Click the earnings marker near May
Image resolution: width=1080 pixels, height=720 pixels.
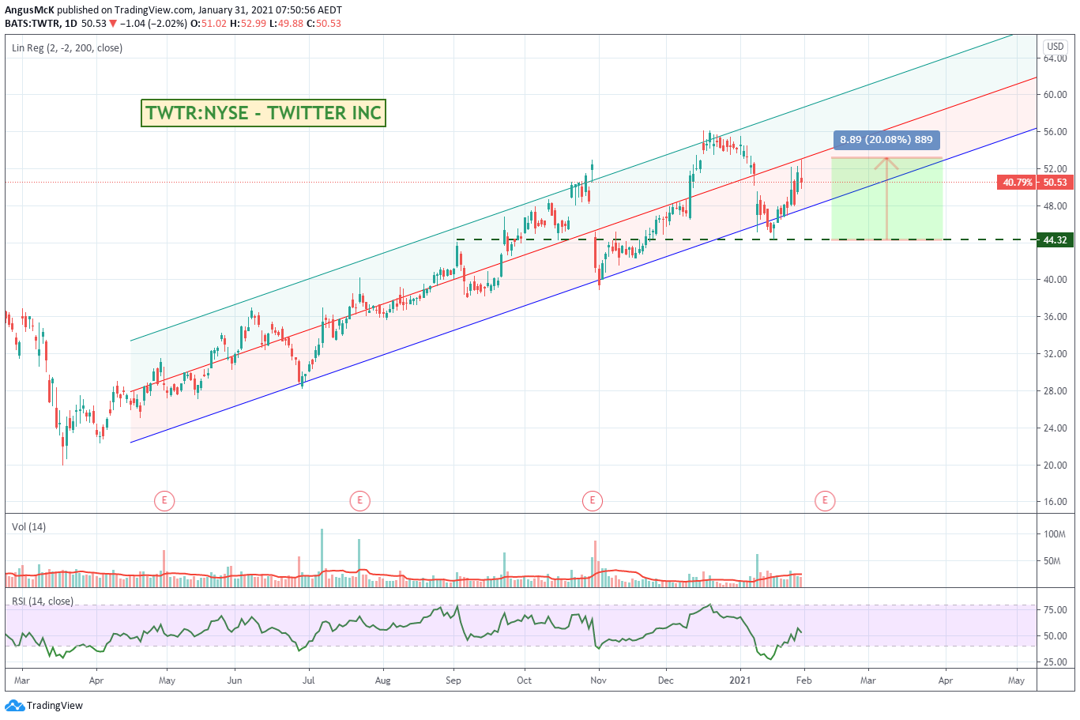pos(164,500)
